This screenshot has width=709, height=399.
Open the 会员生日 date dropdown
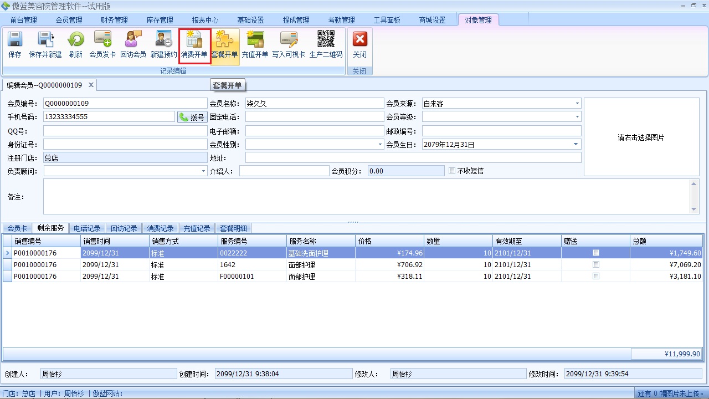[576, 145]
